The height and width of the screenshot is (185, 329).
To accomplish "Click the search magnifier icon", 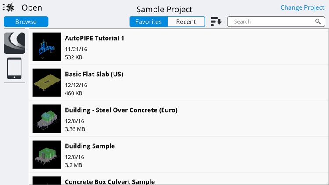I will click(318, 21).
